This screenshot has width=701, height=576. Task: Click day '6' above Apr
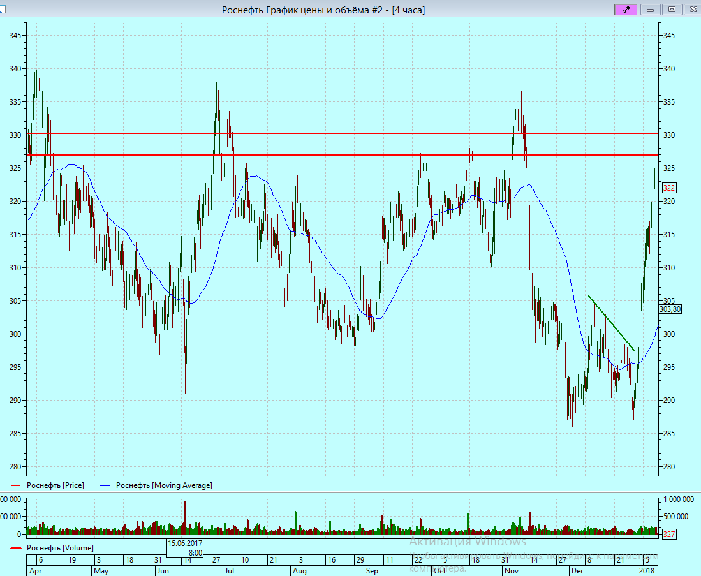click(41, 560)
